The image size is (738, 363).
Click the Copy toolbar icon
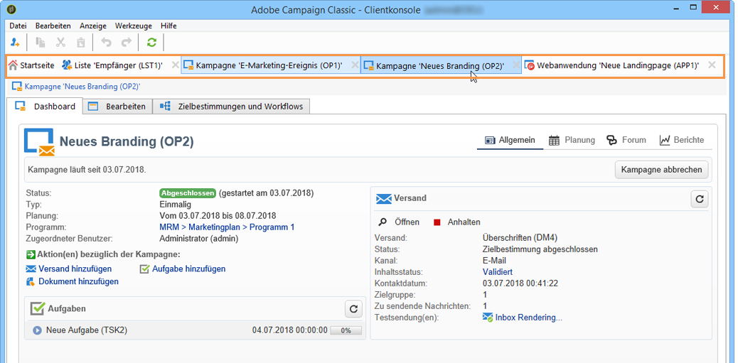(41, 43)
